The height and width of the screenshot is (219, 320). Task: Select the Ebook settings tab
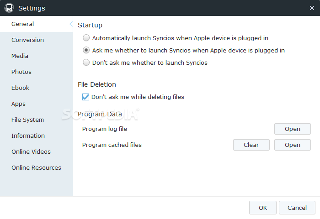pos(36,88)
